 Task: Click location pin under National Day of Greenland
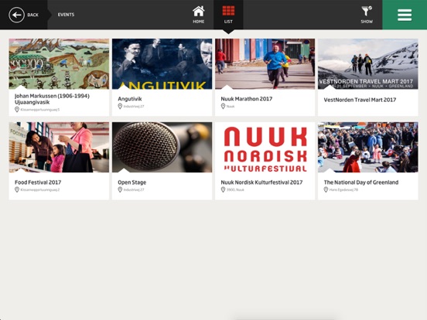[x=326, y=189]
